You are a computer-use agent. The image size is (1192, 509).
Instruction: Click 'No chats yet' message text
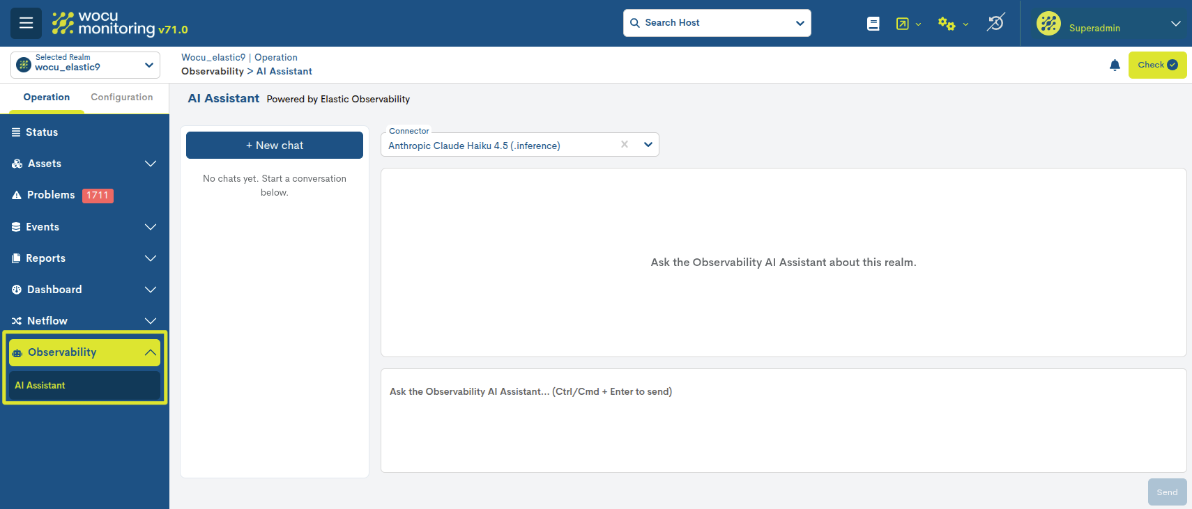(275, 186)
